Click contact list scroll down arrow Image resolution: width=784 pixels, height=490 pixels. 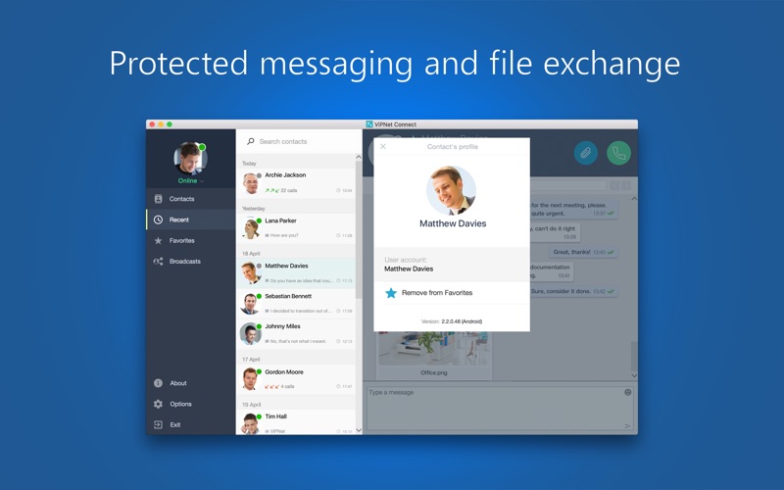[x=359, y=430]
